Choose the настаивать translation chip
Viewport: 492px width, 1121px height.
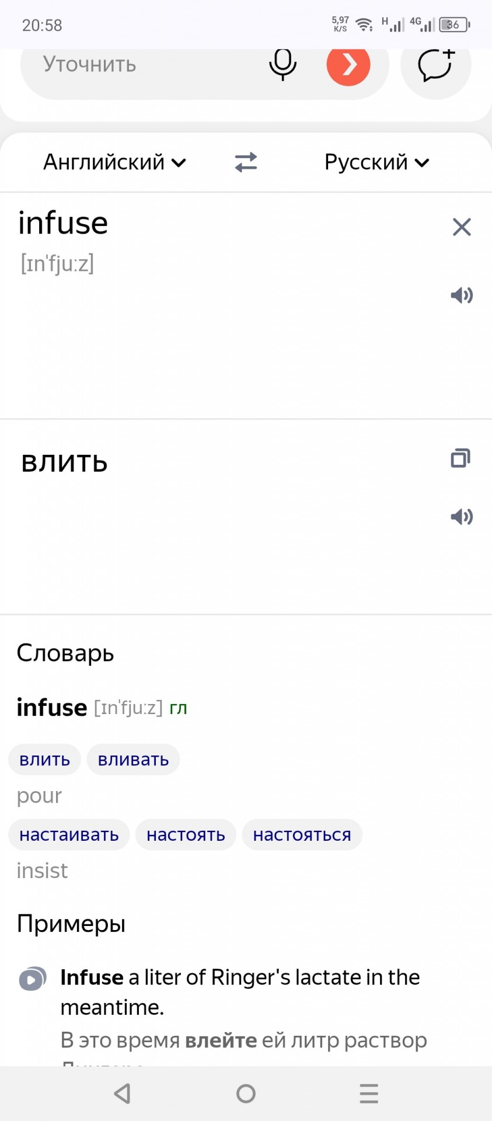69,835
